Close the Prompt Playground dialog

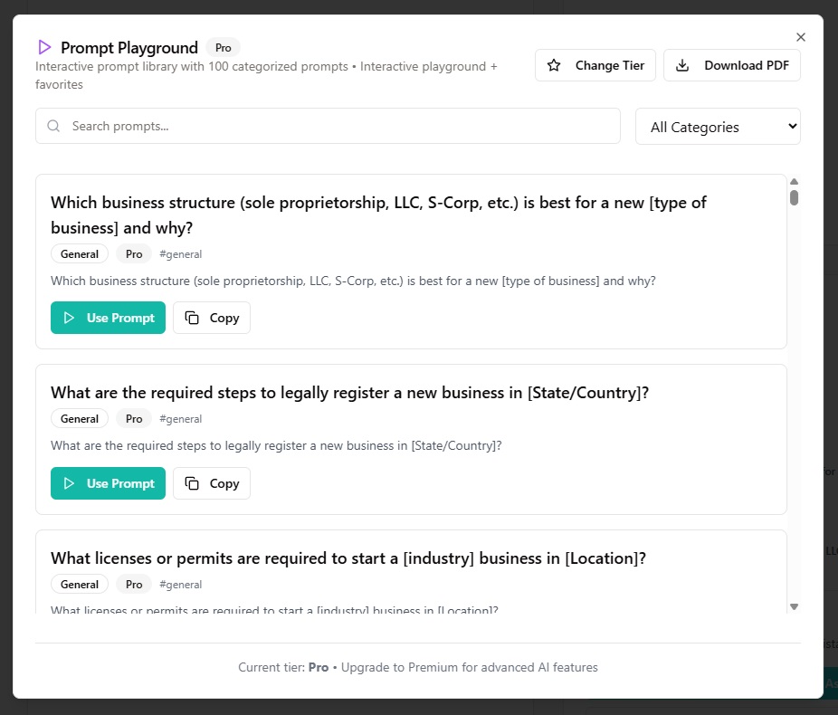click(x=800, y=37)
